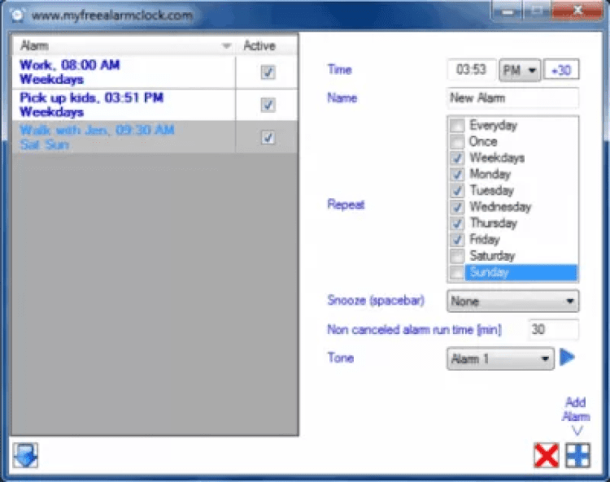Click the Snooze (spacebar) label
The image size is (610, 482).
tap(376, 301)
